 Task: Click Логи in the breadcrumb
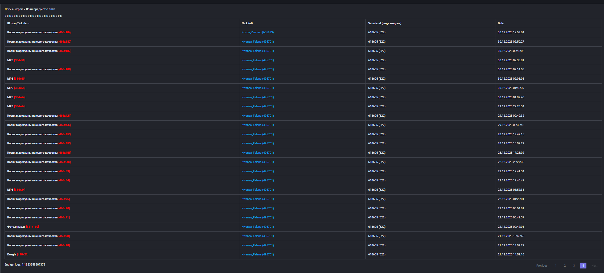click(x=8, y=9)
